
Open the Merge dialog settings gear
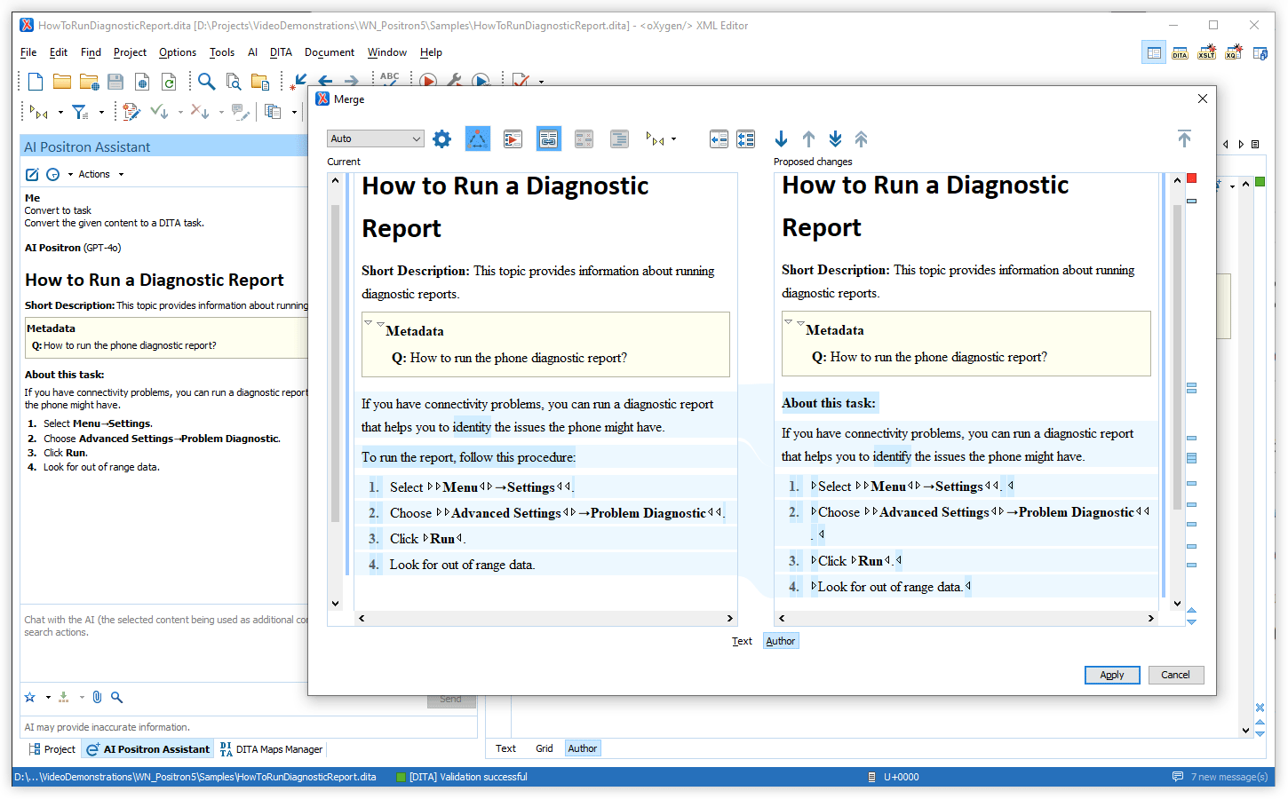[x=441, y=138]
